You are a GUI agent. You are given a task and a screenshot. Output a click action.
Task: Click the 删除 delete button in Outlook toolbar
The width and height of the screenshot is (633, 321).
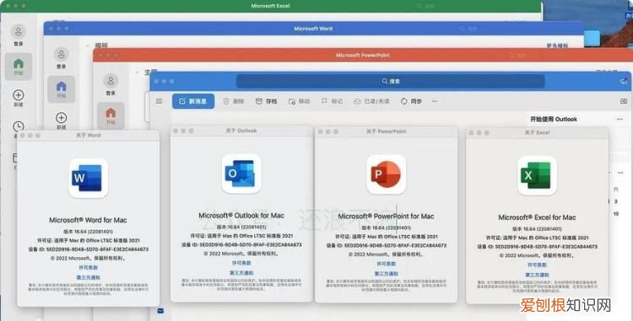click(x=234, y=101)
